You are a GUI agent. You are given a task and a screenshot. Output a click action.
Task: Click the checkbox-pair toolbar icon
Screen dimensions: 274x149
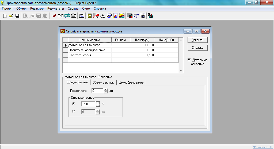click(x=61, y=16)
